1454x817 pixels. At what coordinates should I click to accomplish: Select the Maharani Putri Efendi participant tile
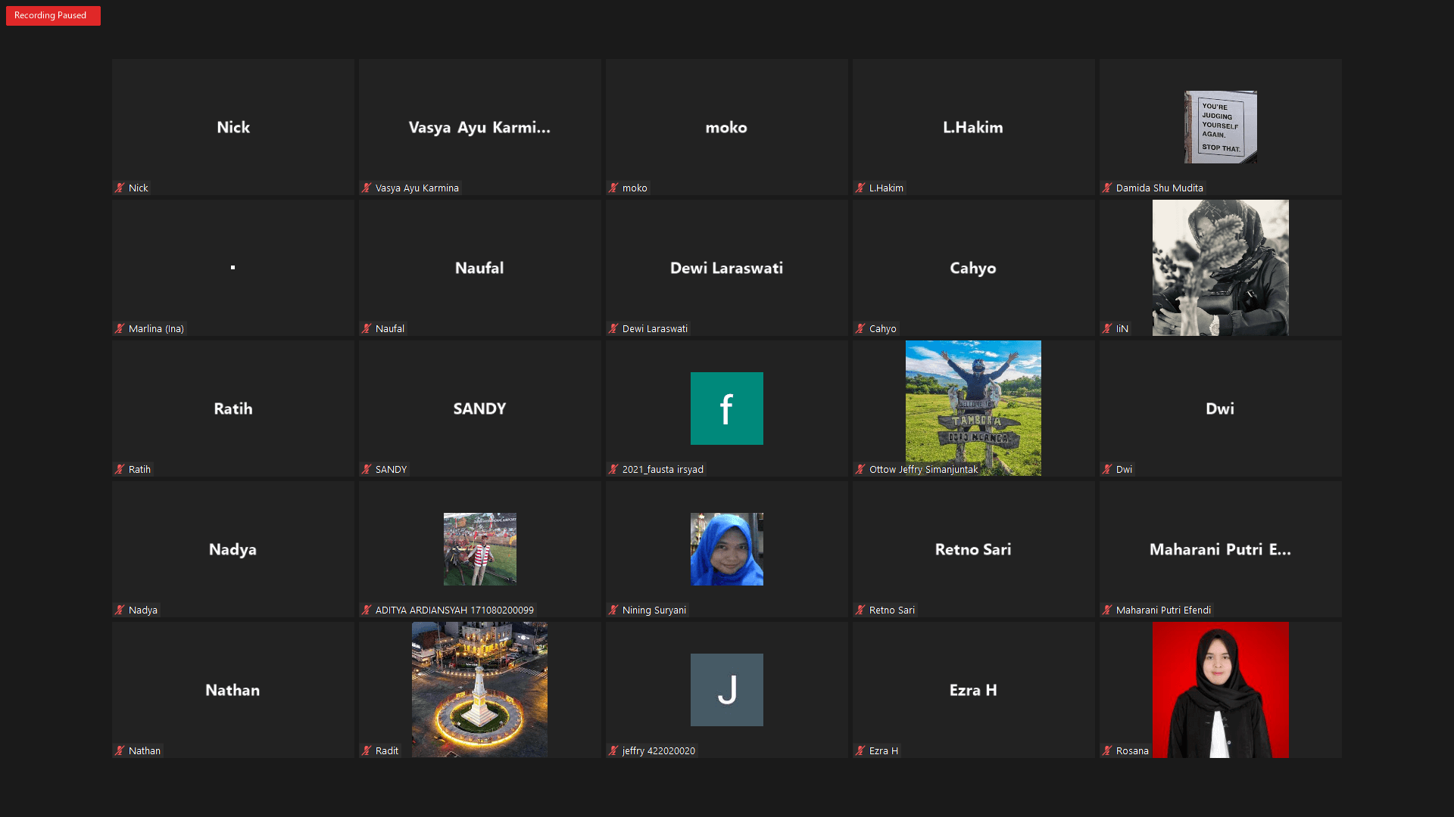(1220, 549)
